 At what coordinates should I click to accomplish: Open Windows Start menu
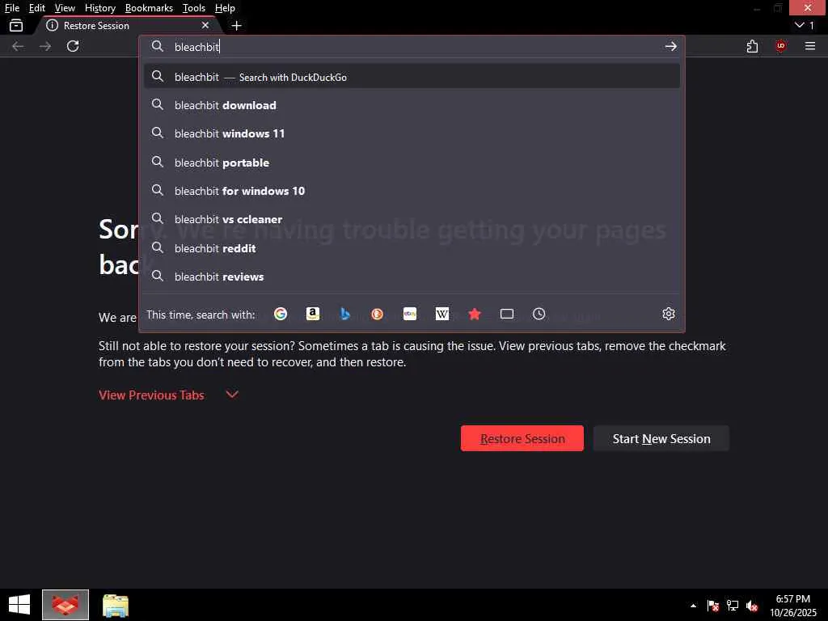[x=19, y=605]
